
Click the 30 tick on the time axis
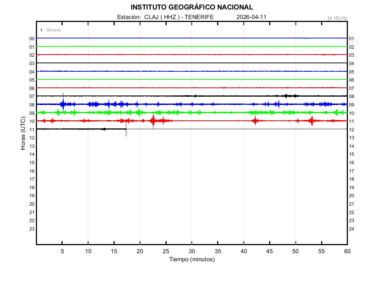click(x=192, y=251)
